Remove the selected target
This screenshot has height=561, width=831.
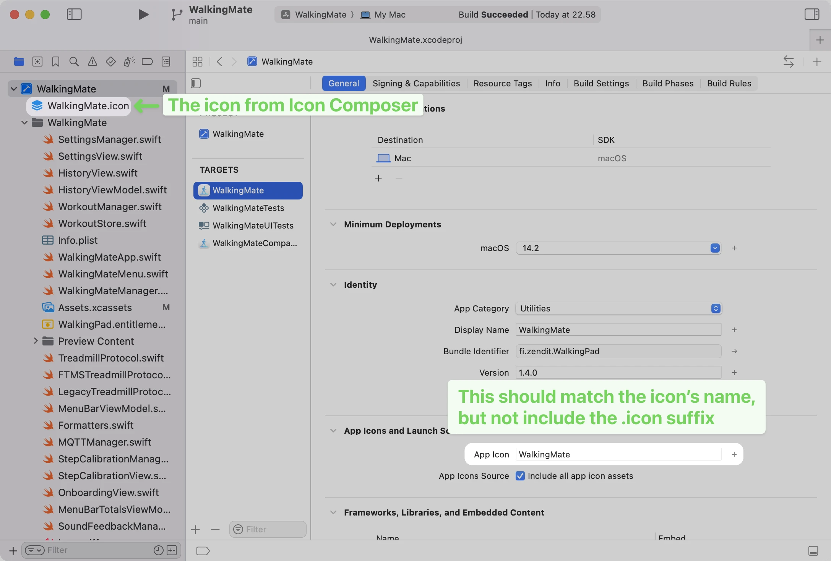pyautogui.click(x=215, y=529)
